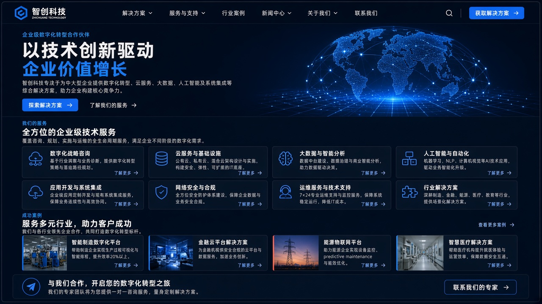The image size is (542, 304).
Task: Click the 智创科技 hexagon logo
Action: click(21, 13)
